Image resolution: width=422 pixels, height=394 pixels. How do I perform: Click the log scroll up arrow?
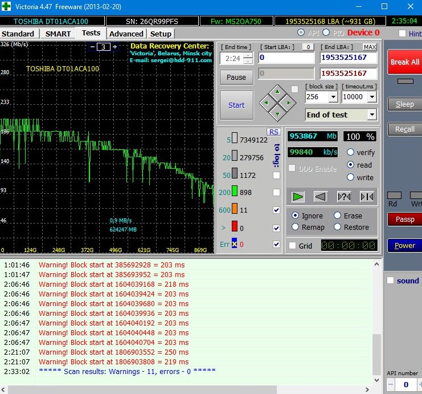(x=377, y=265)
